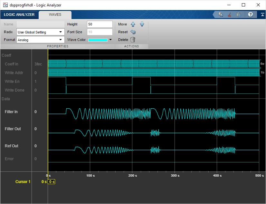Click the Cut scissors icon

(230, 15)
